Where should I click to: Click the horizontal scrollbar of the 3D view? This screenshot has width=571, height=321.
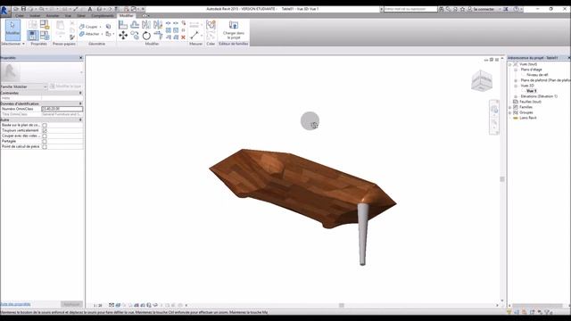coord(342,305)
